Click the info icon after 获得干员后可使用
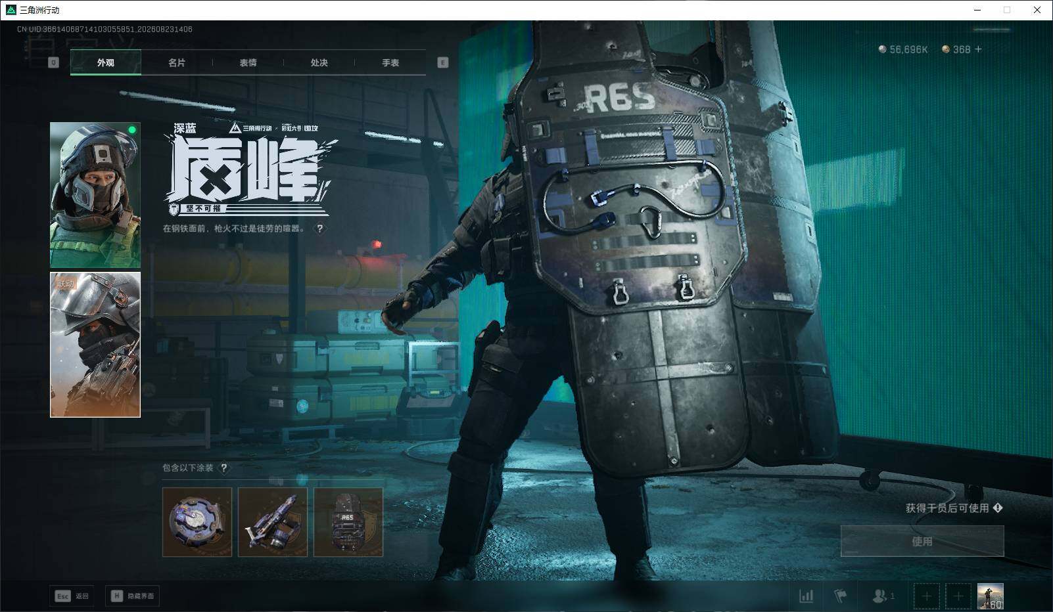The height and width of the screenshot is (612, 1053). [x=998, y=508]
